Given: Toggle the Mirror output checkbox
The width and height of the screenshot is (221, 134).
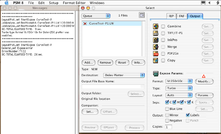Looking at the screenshot, I should click(x=167, y=115).
